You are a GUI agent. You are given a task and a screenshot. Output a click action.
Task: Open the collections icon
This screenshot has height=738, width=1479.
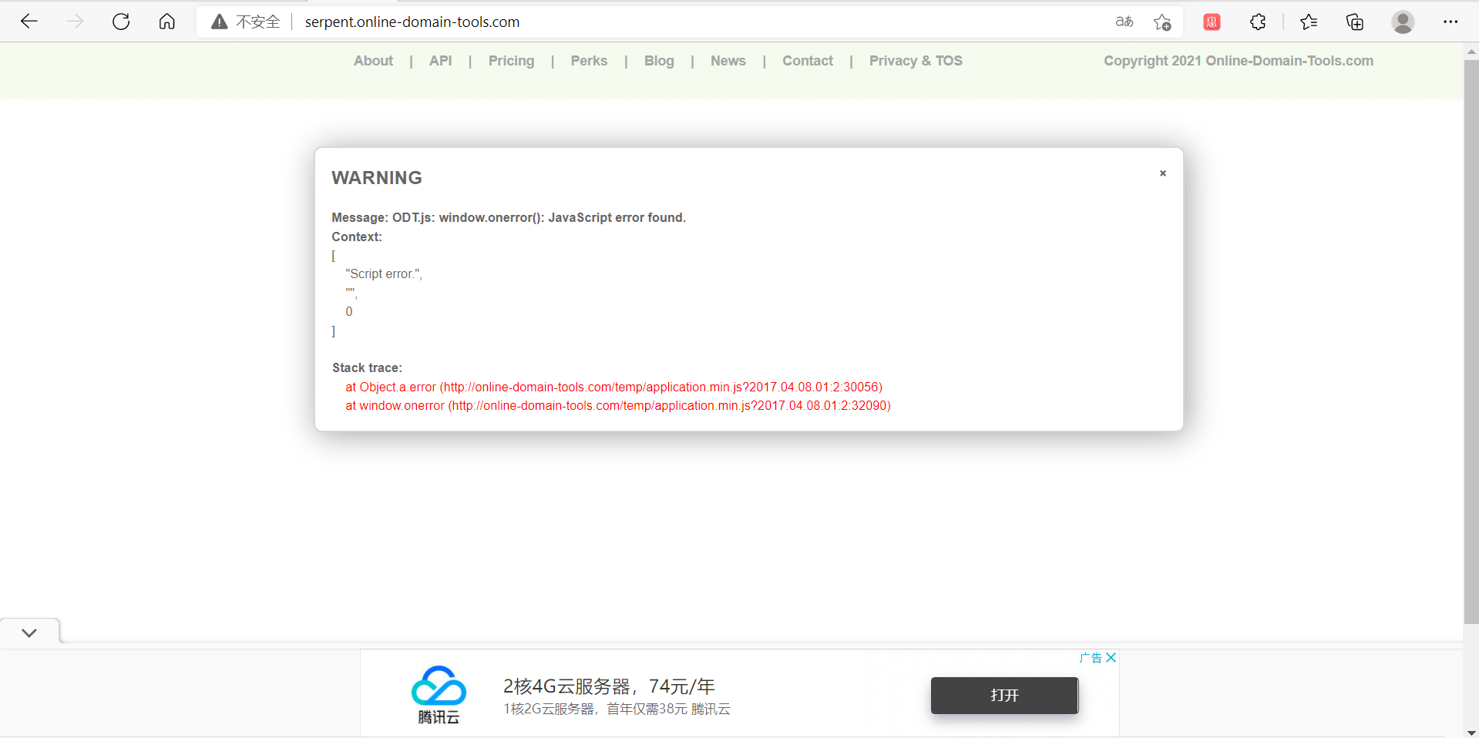coord(1354,22)
